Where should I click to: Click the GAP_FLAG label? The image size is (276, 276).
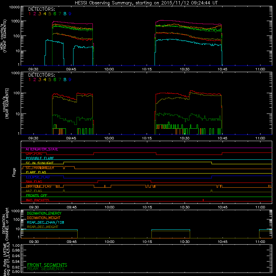click(34, 154)
